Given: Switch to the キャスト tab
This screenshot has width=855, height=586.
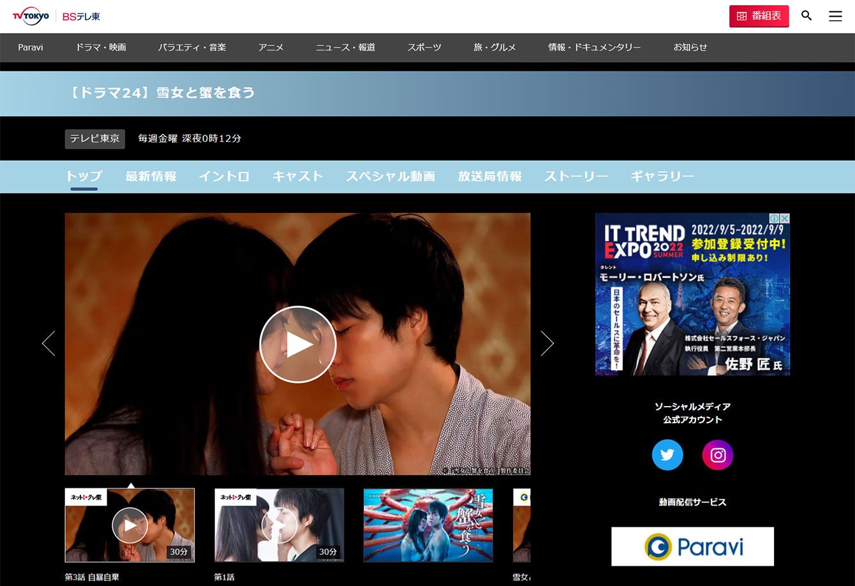Looking at the screenshot, I should 297,176.
